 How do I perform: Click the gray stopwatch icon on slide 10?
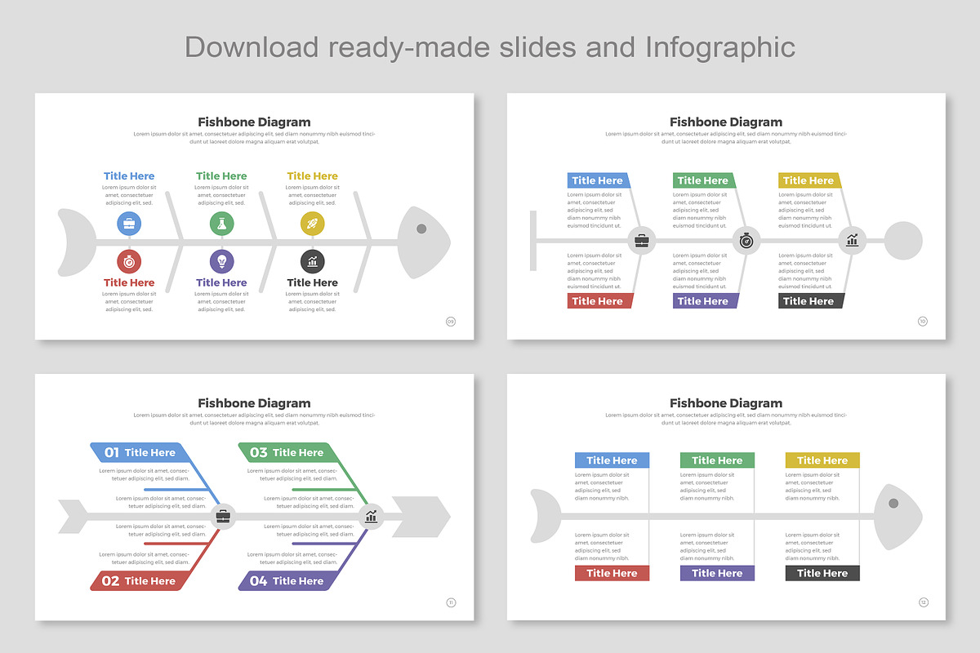(746, 241)
